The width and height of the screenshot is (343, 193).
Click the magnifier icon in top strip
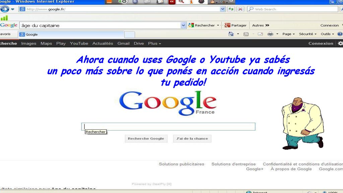(181, 2)
